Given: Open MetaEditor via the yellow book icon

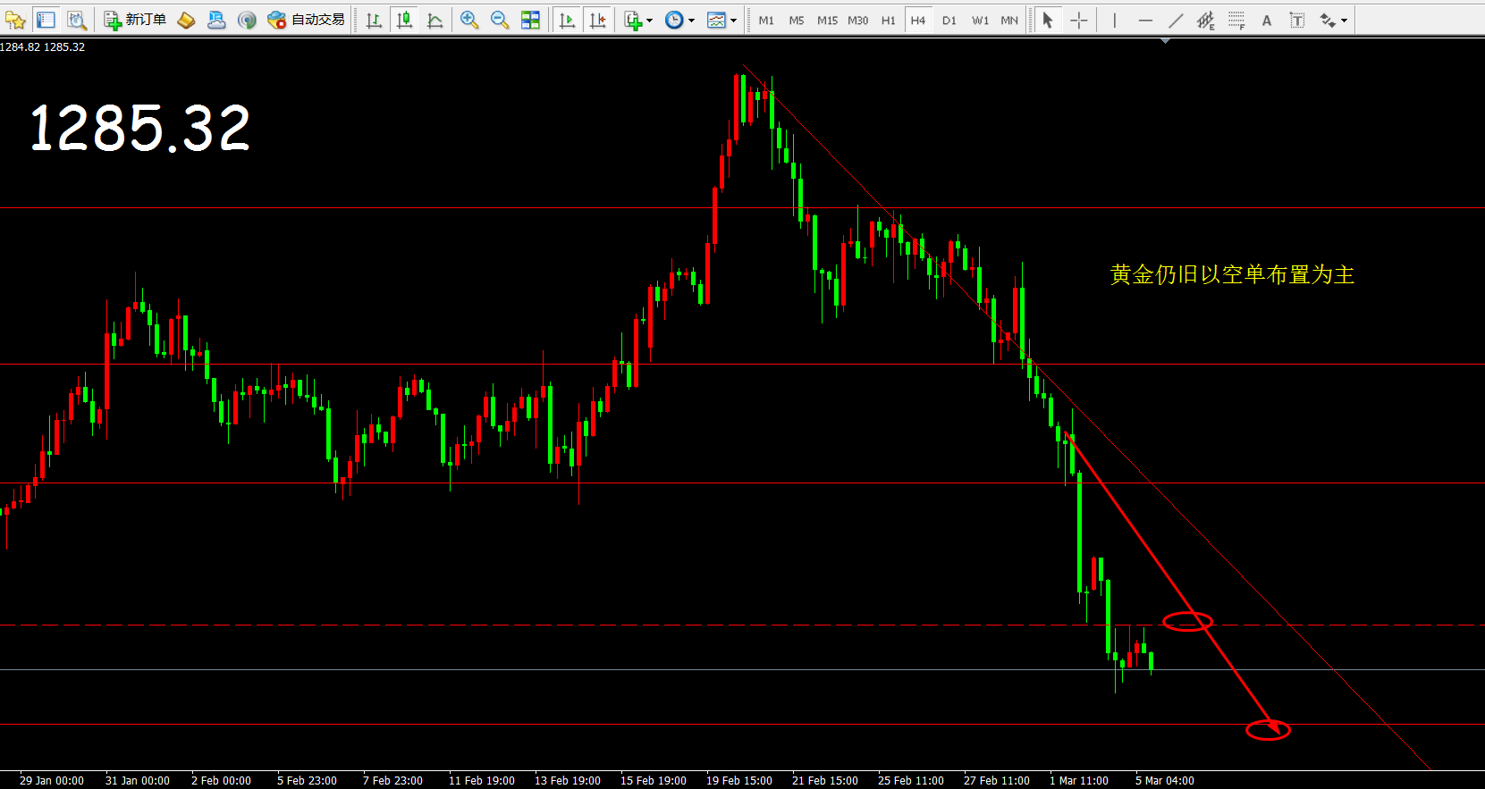Looking at the screenshot, I should 186,20.
